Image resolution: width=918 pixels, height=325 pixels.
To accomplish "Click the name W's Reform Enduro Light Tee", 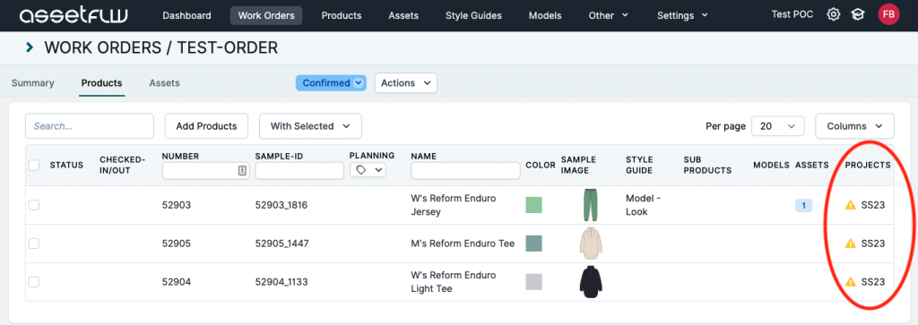I will click(454, 282).
